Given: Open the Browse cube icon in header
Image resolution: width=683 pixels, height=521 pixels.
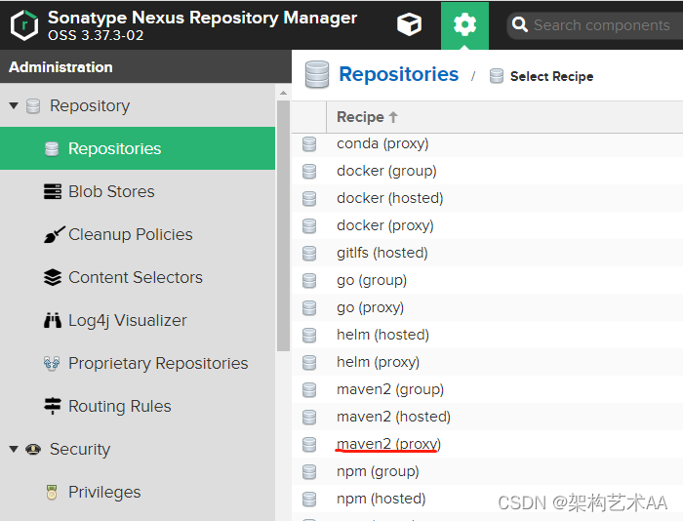Looking at the screenshot, I should pos(410,24).
